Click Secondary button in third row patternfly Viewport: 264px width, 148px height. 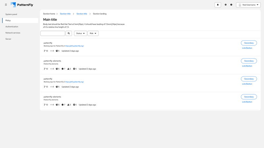(x=249, y=79)
